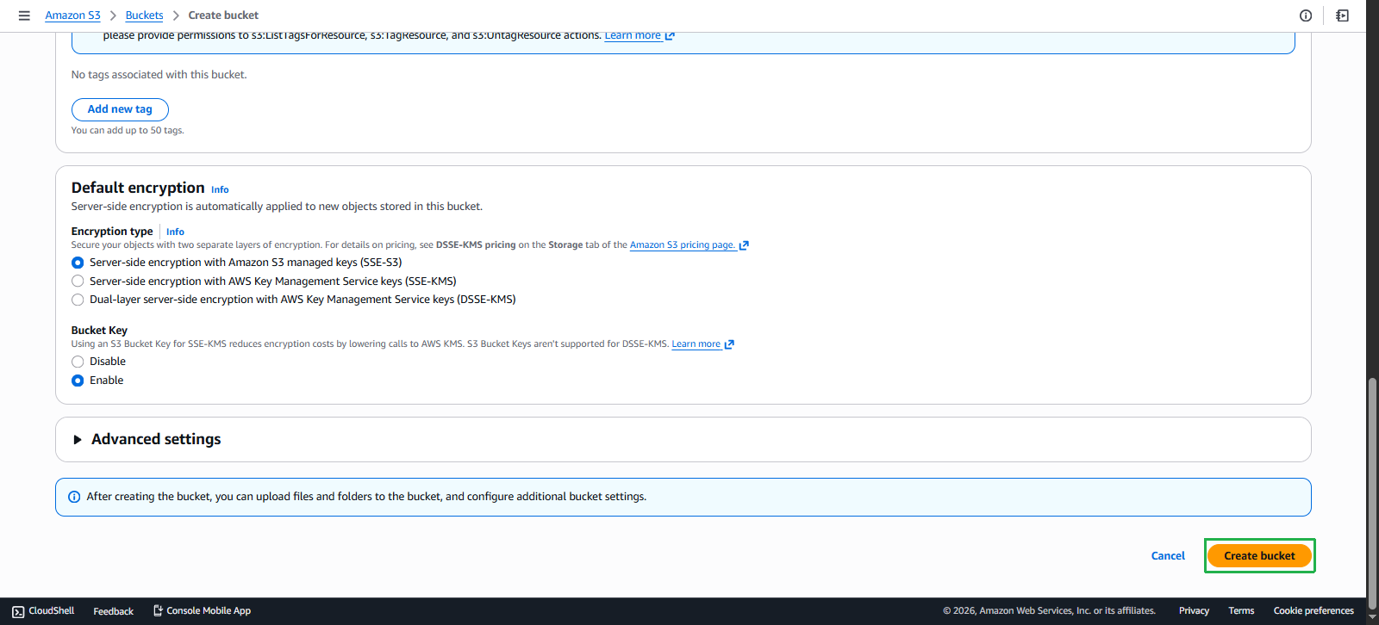Open the info panel icon in header
This screenshot has width=1379, height=625.
pyautogui.click(x=1306, y=15)
